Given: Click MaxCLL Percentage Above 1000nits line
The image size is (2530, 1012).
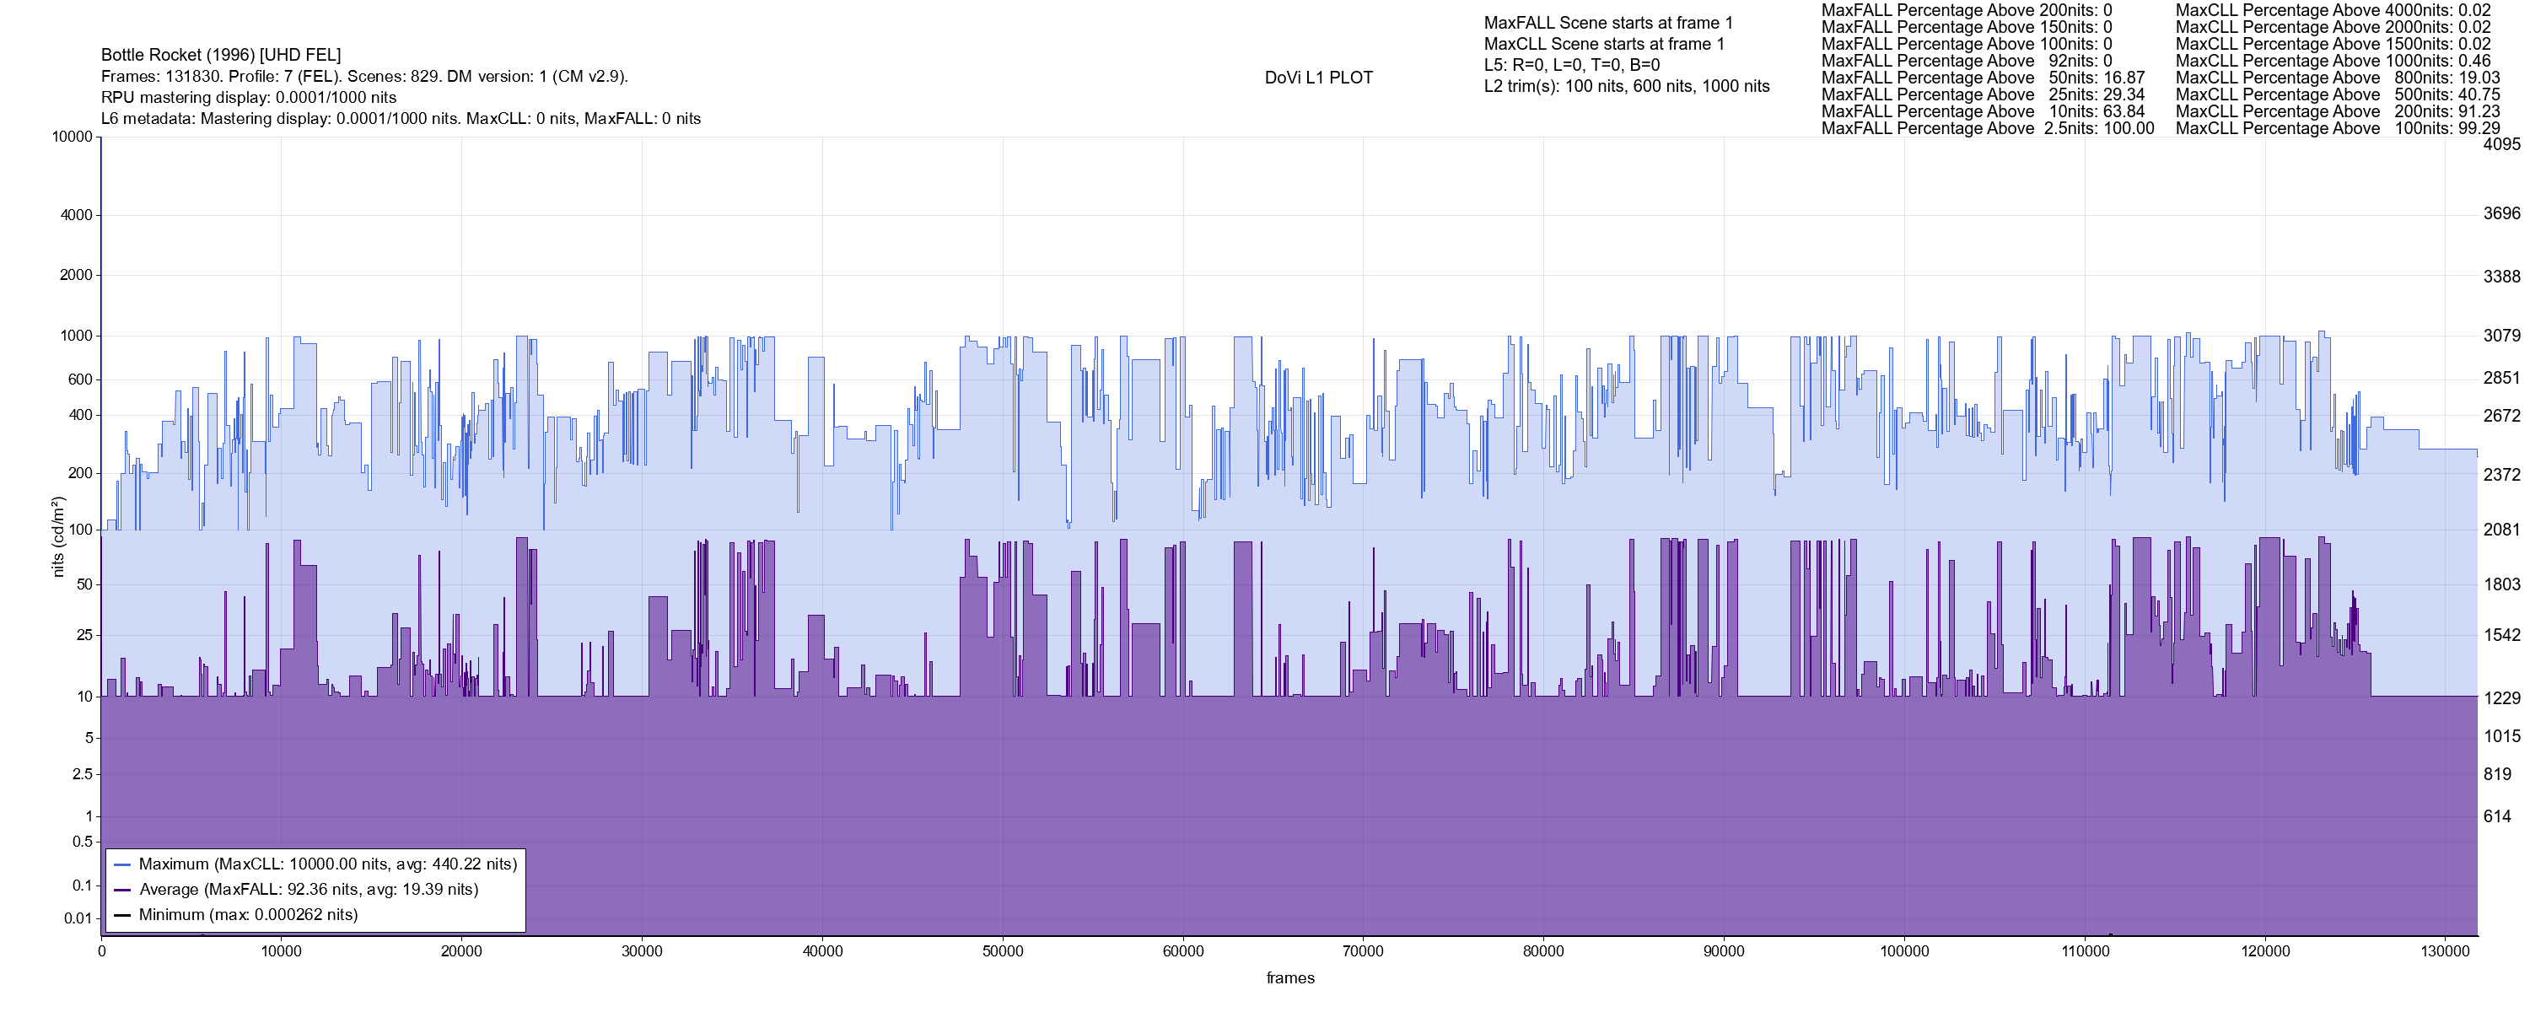Looking at the screenshot, I should point(2333,61).
